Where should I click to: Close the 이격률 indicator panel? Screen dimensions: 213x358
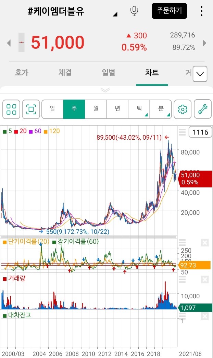pos(205,242)
